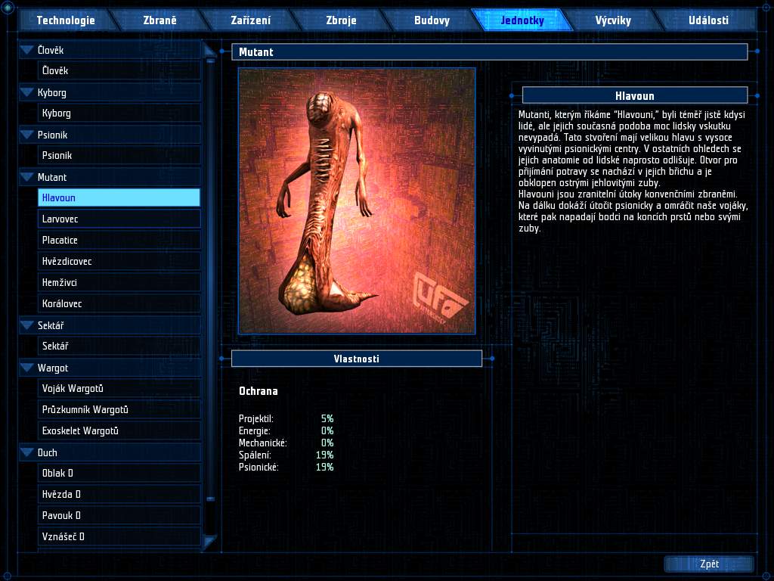Screen dimensions: 774x581
Task: Collapse the Kyborg category triangle
Action: pyautogui.click(x=26, y=92)
